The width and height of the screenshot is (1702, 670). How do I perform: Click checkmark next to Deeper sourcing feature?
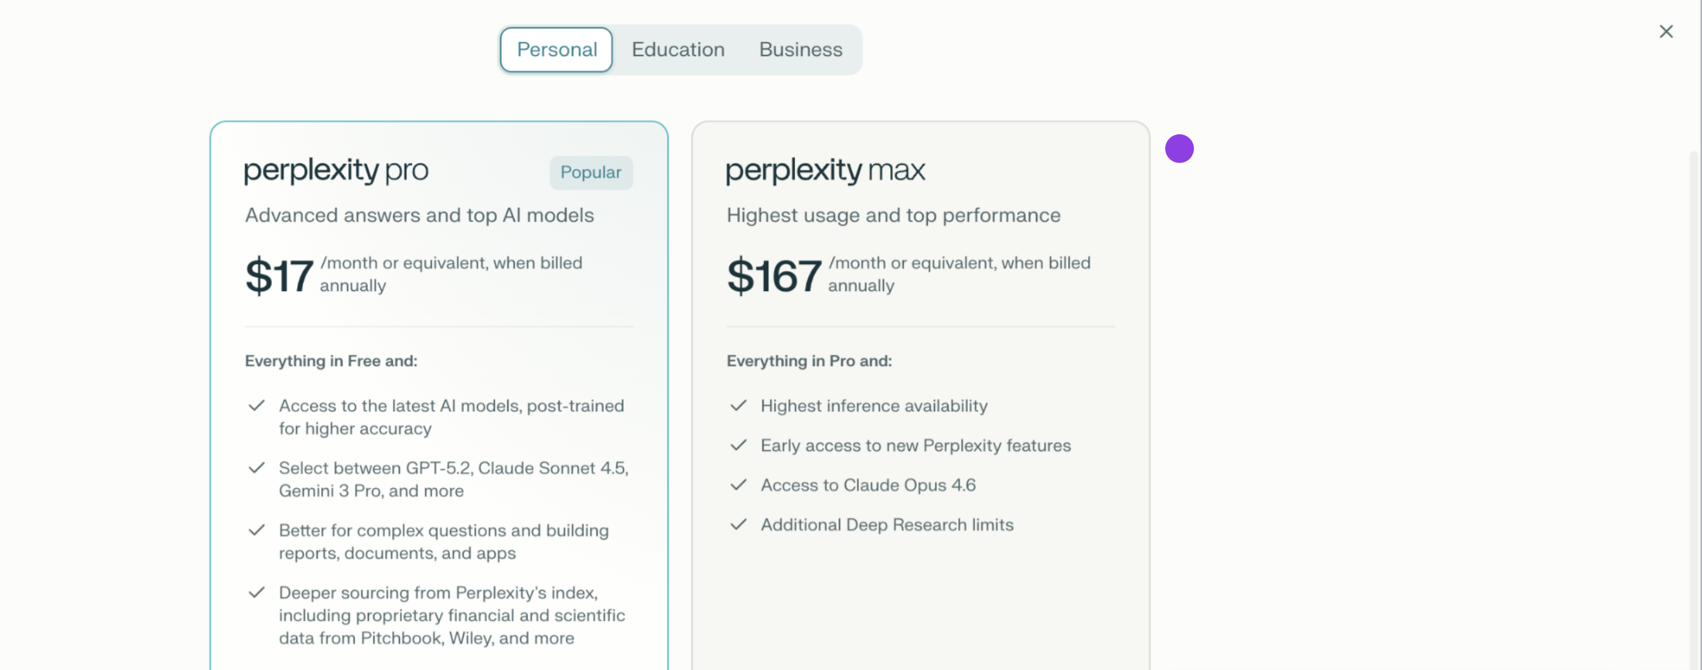point(257,592)
